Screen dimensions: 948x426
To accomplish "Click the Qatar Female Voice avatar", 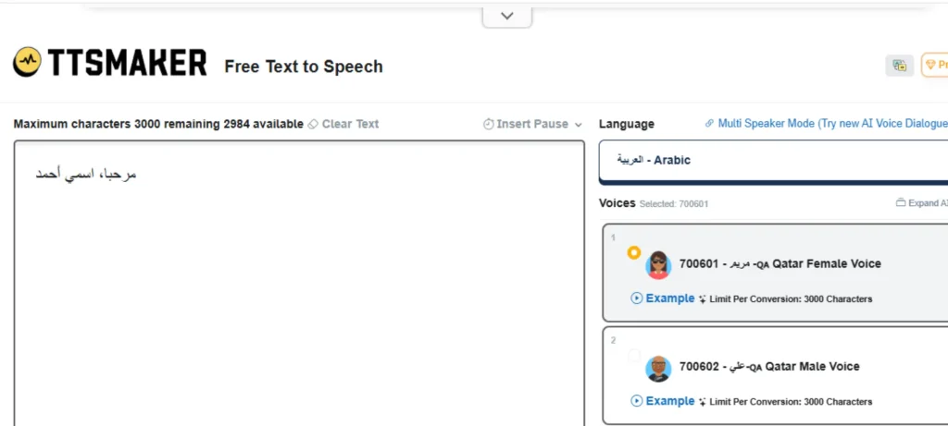I will 658,265.
